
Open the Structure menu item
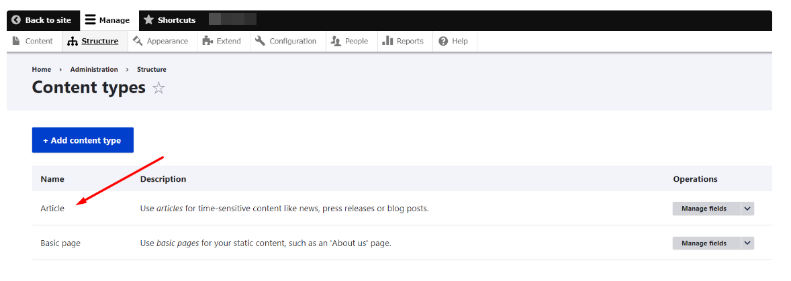tap(93, 41)
